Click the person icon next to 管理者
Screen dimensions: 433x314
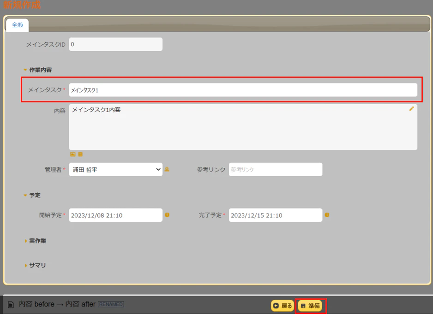pos(167,169)
